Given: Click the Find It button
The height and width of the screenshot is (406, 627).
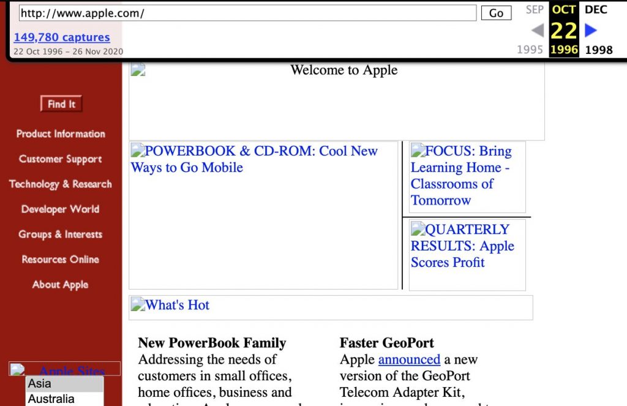Looking at the screenshot, I should [61, 104].
